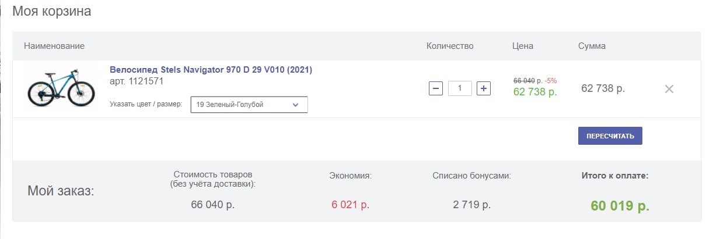706x239 pixels.
Task: Increase quantity with the plus button
Action: pyautogui.click(x=484, y=88)
